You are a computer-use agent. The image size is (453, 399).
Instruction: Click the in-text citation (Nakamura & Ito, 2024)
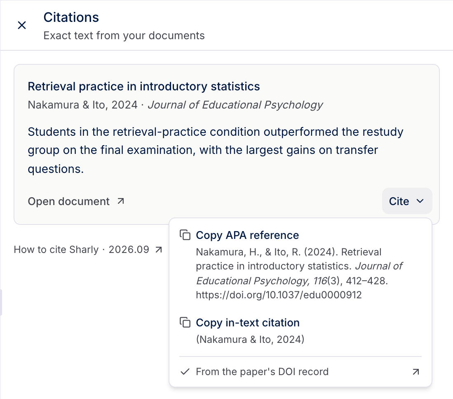click(250, 339)
